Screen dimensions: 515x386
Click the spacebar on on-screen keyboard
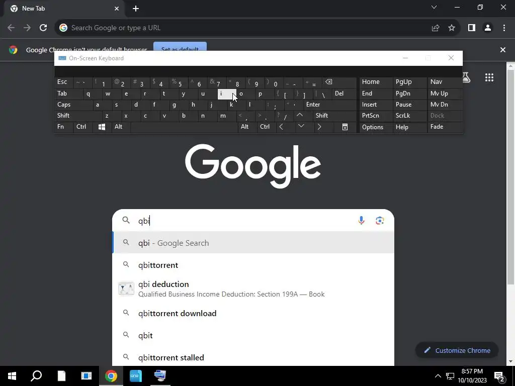[184, 127]
